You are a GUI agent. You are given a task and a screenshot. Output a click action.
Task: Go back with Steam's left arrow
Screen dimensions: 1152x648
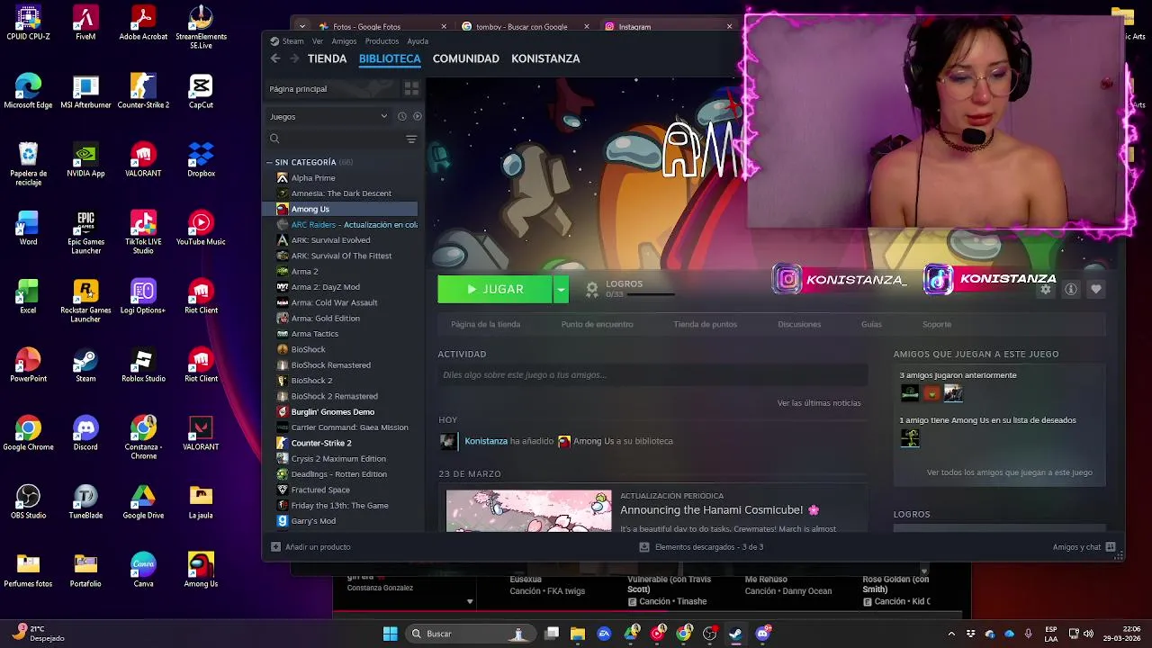pos(275,58)
